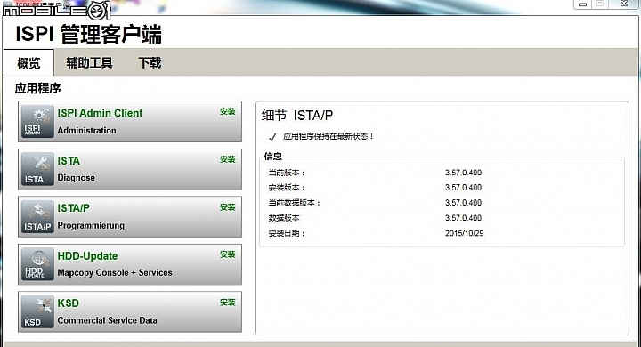This screenshot has width=641, height=347.
Task: Click the 应用程序 section heading
Action: click(x=38, y=88)
